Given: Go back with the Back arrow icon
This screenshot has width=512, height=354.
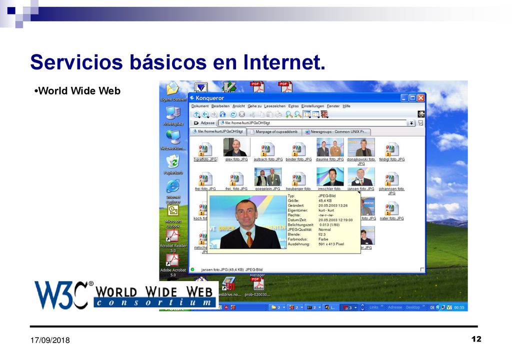Looking at the screenshot, I should [205, 114].
